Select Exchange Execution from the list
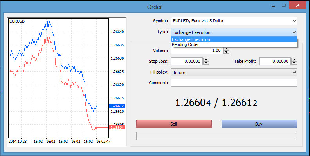 click(234, 39)
